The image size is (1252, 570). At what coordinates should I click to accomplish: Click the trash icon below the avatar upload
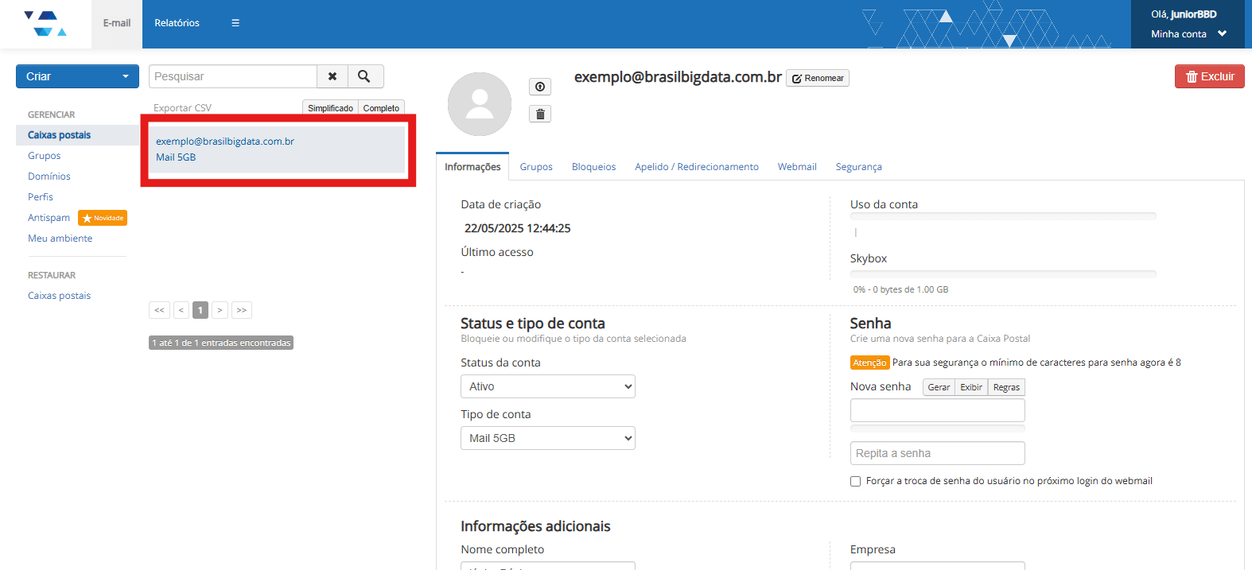(x=540, y=114)
